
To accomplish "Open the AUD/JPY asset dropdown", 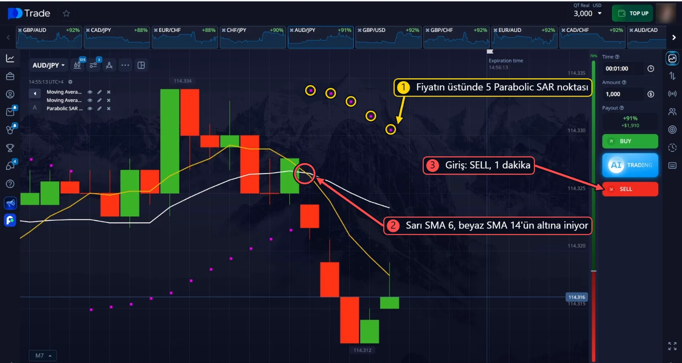I will [49, 65].
